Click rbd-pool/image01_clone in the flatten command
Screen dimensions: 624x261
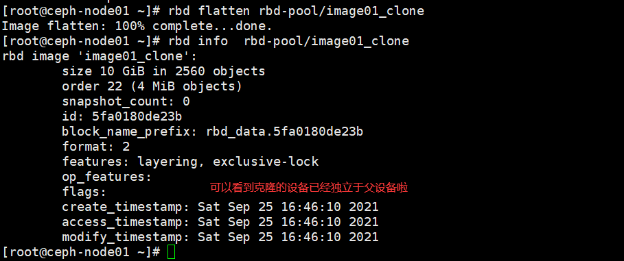[x=342, y=11]
